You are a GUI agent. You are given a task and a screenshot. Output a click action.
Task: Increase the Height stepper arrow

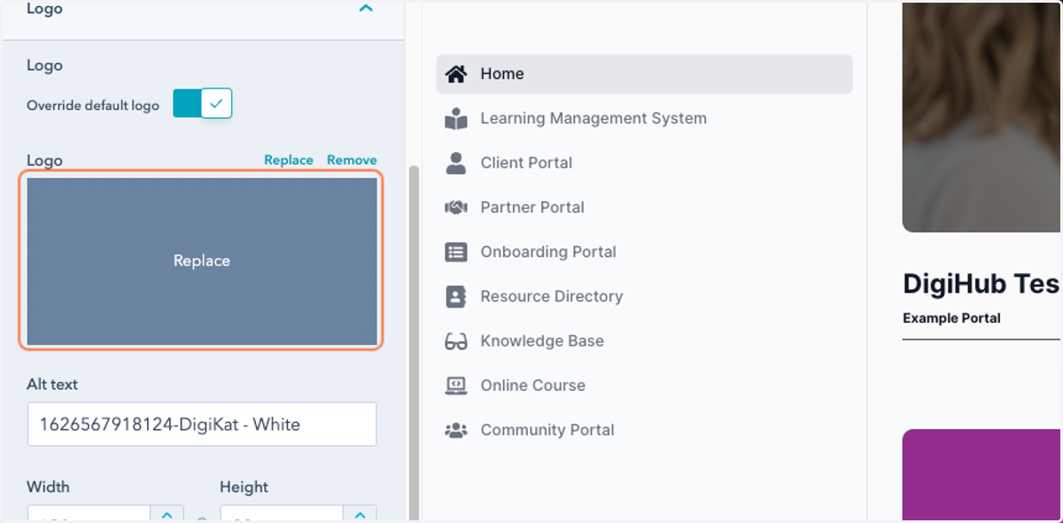[x=360, y=514]
